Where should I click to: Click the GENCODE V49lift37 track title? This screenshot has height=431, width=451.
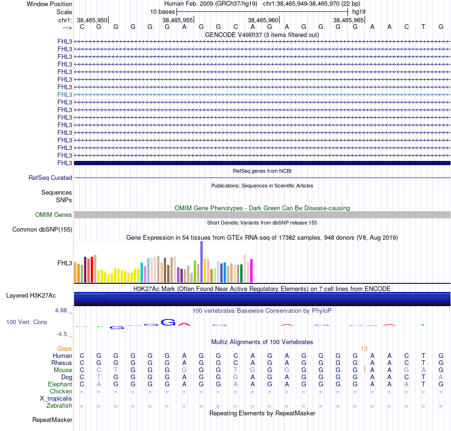coord(262,35)
